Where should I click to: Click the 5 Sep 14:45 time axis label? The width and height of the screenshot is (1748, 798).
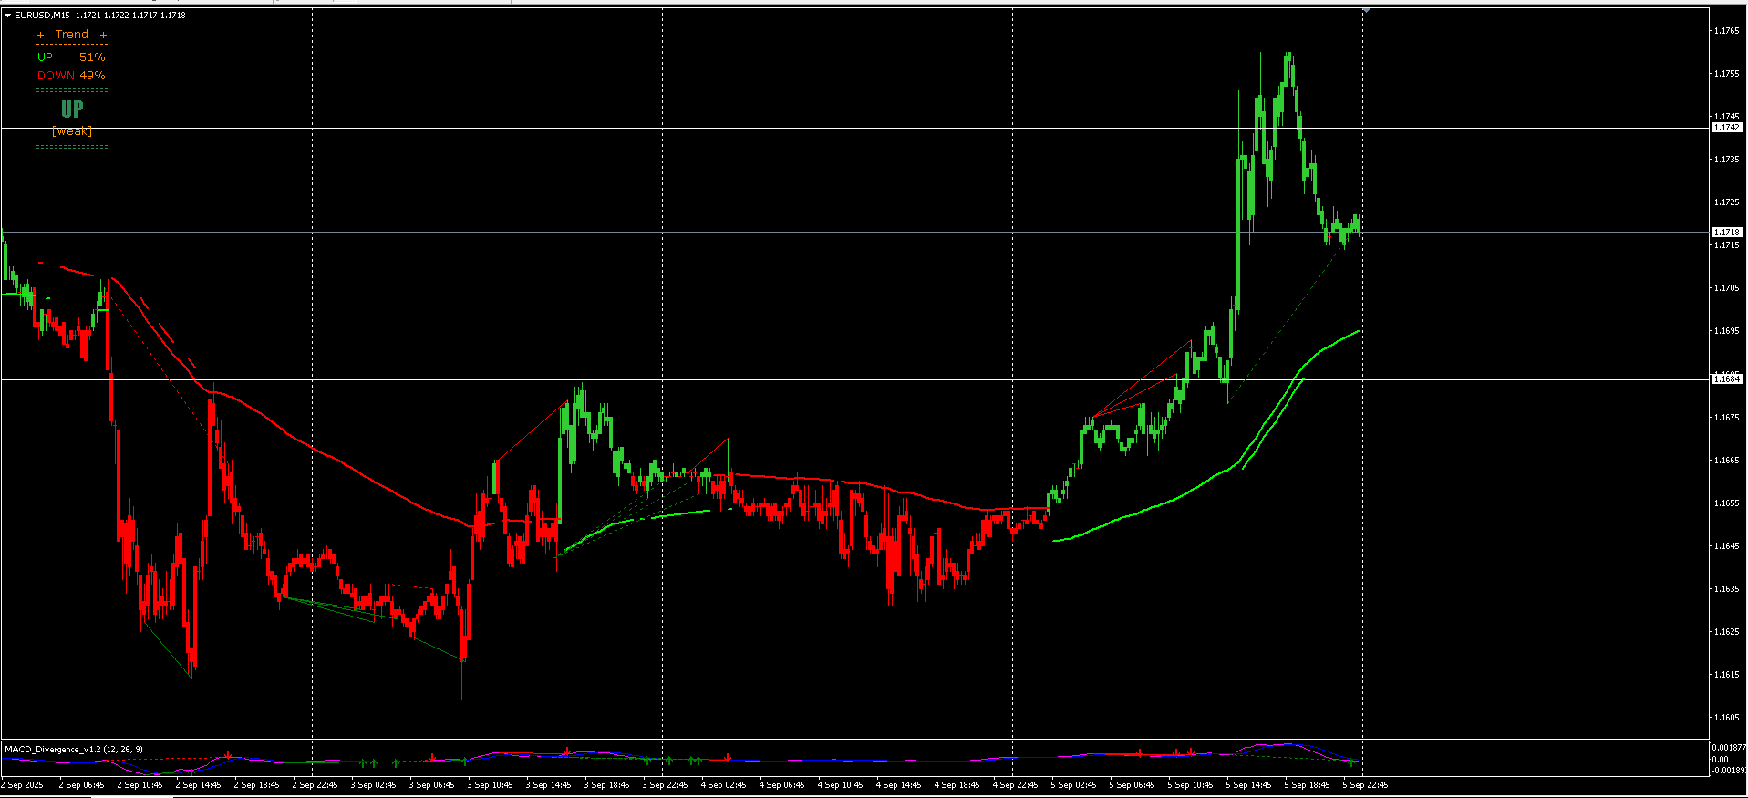[x=1248, y=785]
